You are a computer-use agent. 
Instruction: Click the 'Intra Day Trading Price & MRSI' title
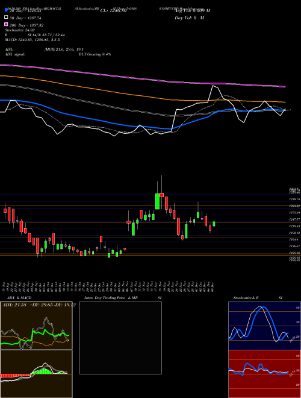coord(123,298)
